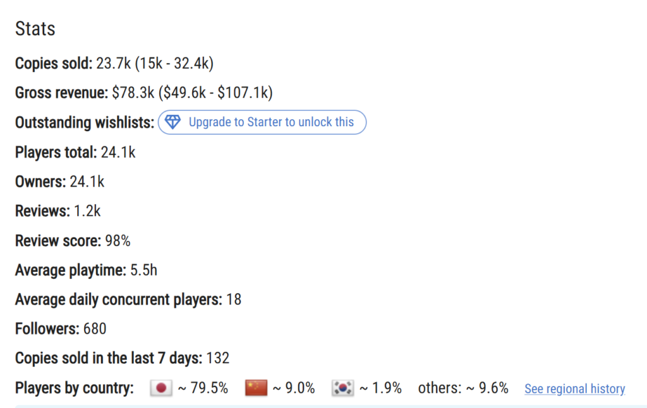
Task: Open the See regional history link
Action: [575, 388]
